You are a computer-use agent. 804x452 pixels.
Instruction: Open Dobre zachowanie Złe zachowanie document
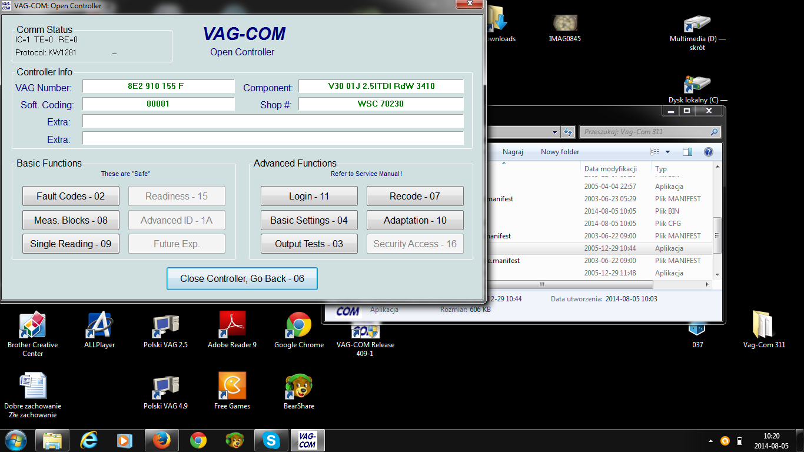(32, 395)
